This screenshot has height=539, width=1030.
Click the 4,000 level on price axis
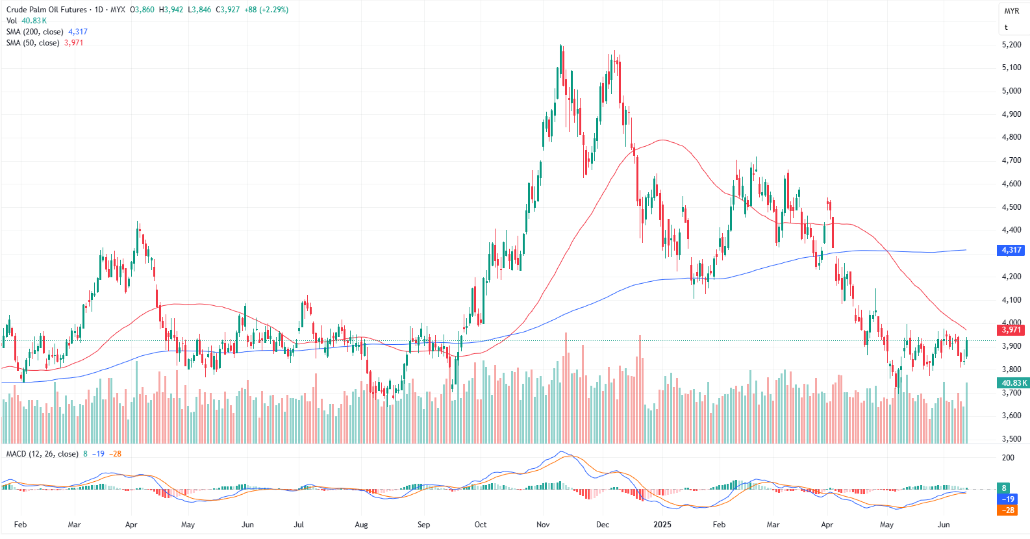click(1011, 322)
